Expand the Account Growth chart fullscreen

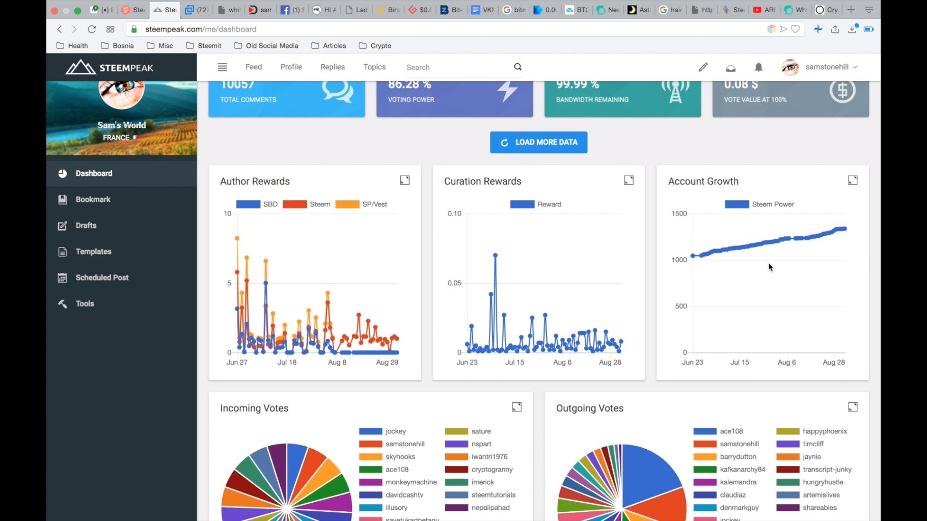[x=852, y=180]
